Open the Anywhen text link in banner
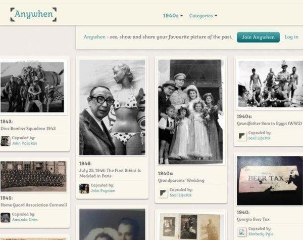The height and width of the screenshot is (240, 303). (x=94, y=37)
